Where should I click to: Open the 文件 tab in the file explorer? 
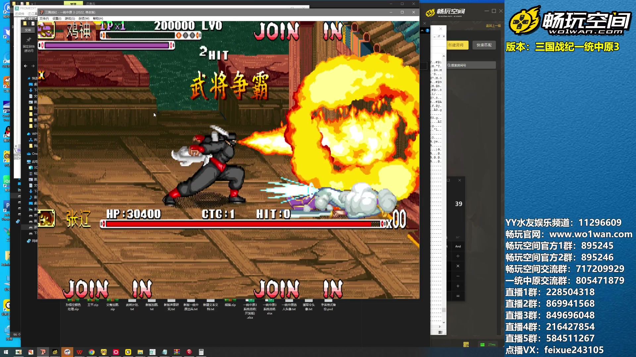(x=28, y=30)
